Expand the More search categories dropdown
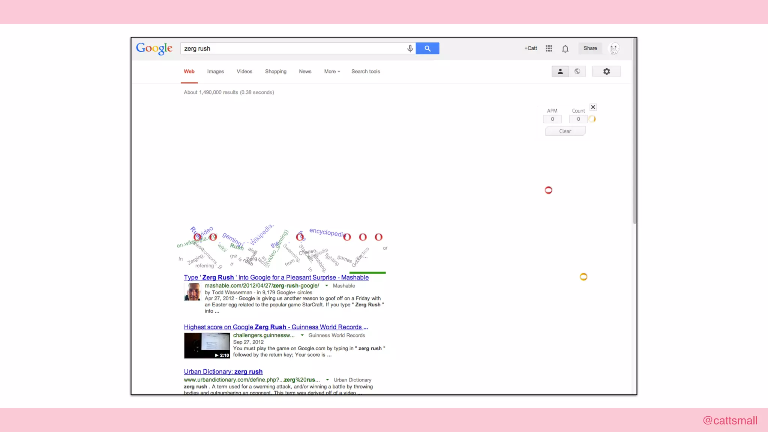 point(332,72)
